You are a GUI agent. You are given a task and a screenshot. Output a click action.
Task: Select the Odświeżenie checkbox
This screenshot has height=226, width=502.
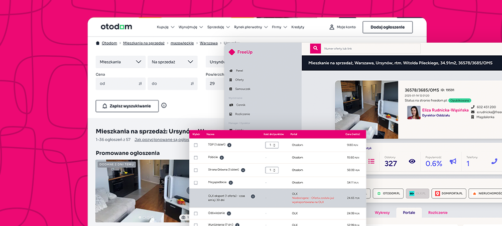(x=196, y=213)
